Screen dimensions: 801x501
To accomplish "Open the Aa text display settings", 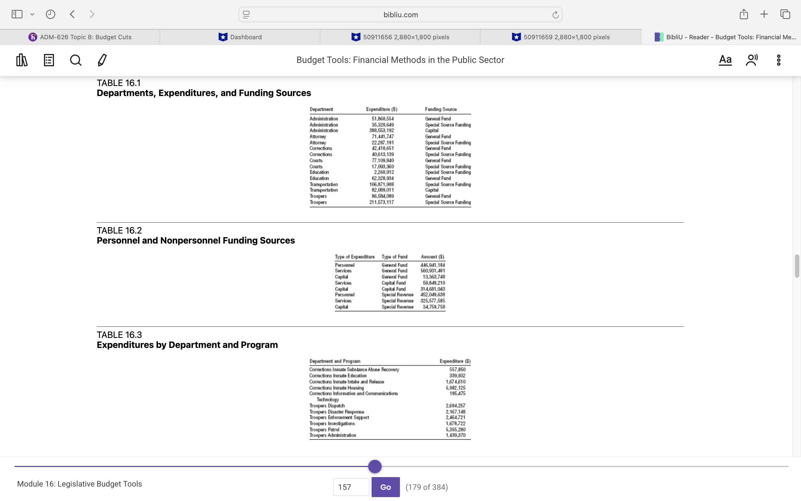I will 725,60.
